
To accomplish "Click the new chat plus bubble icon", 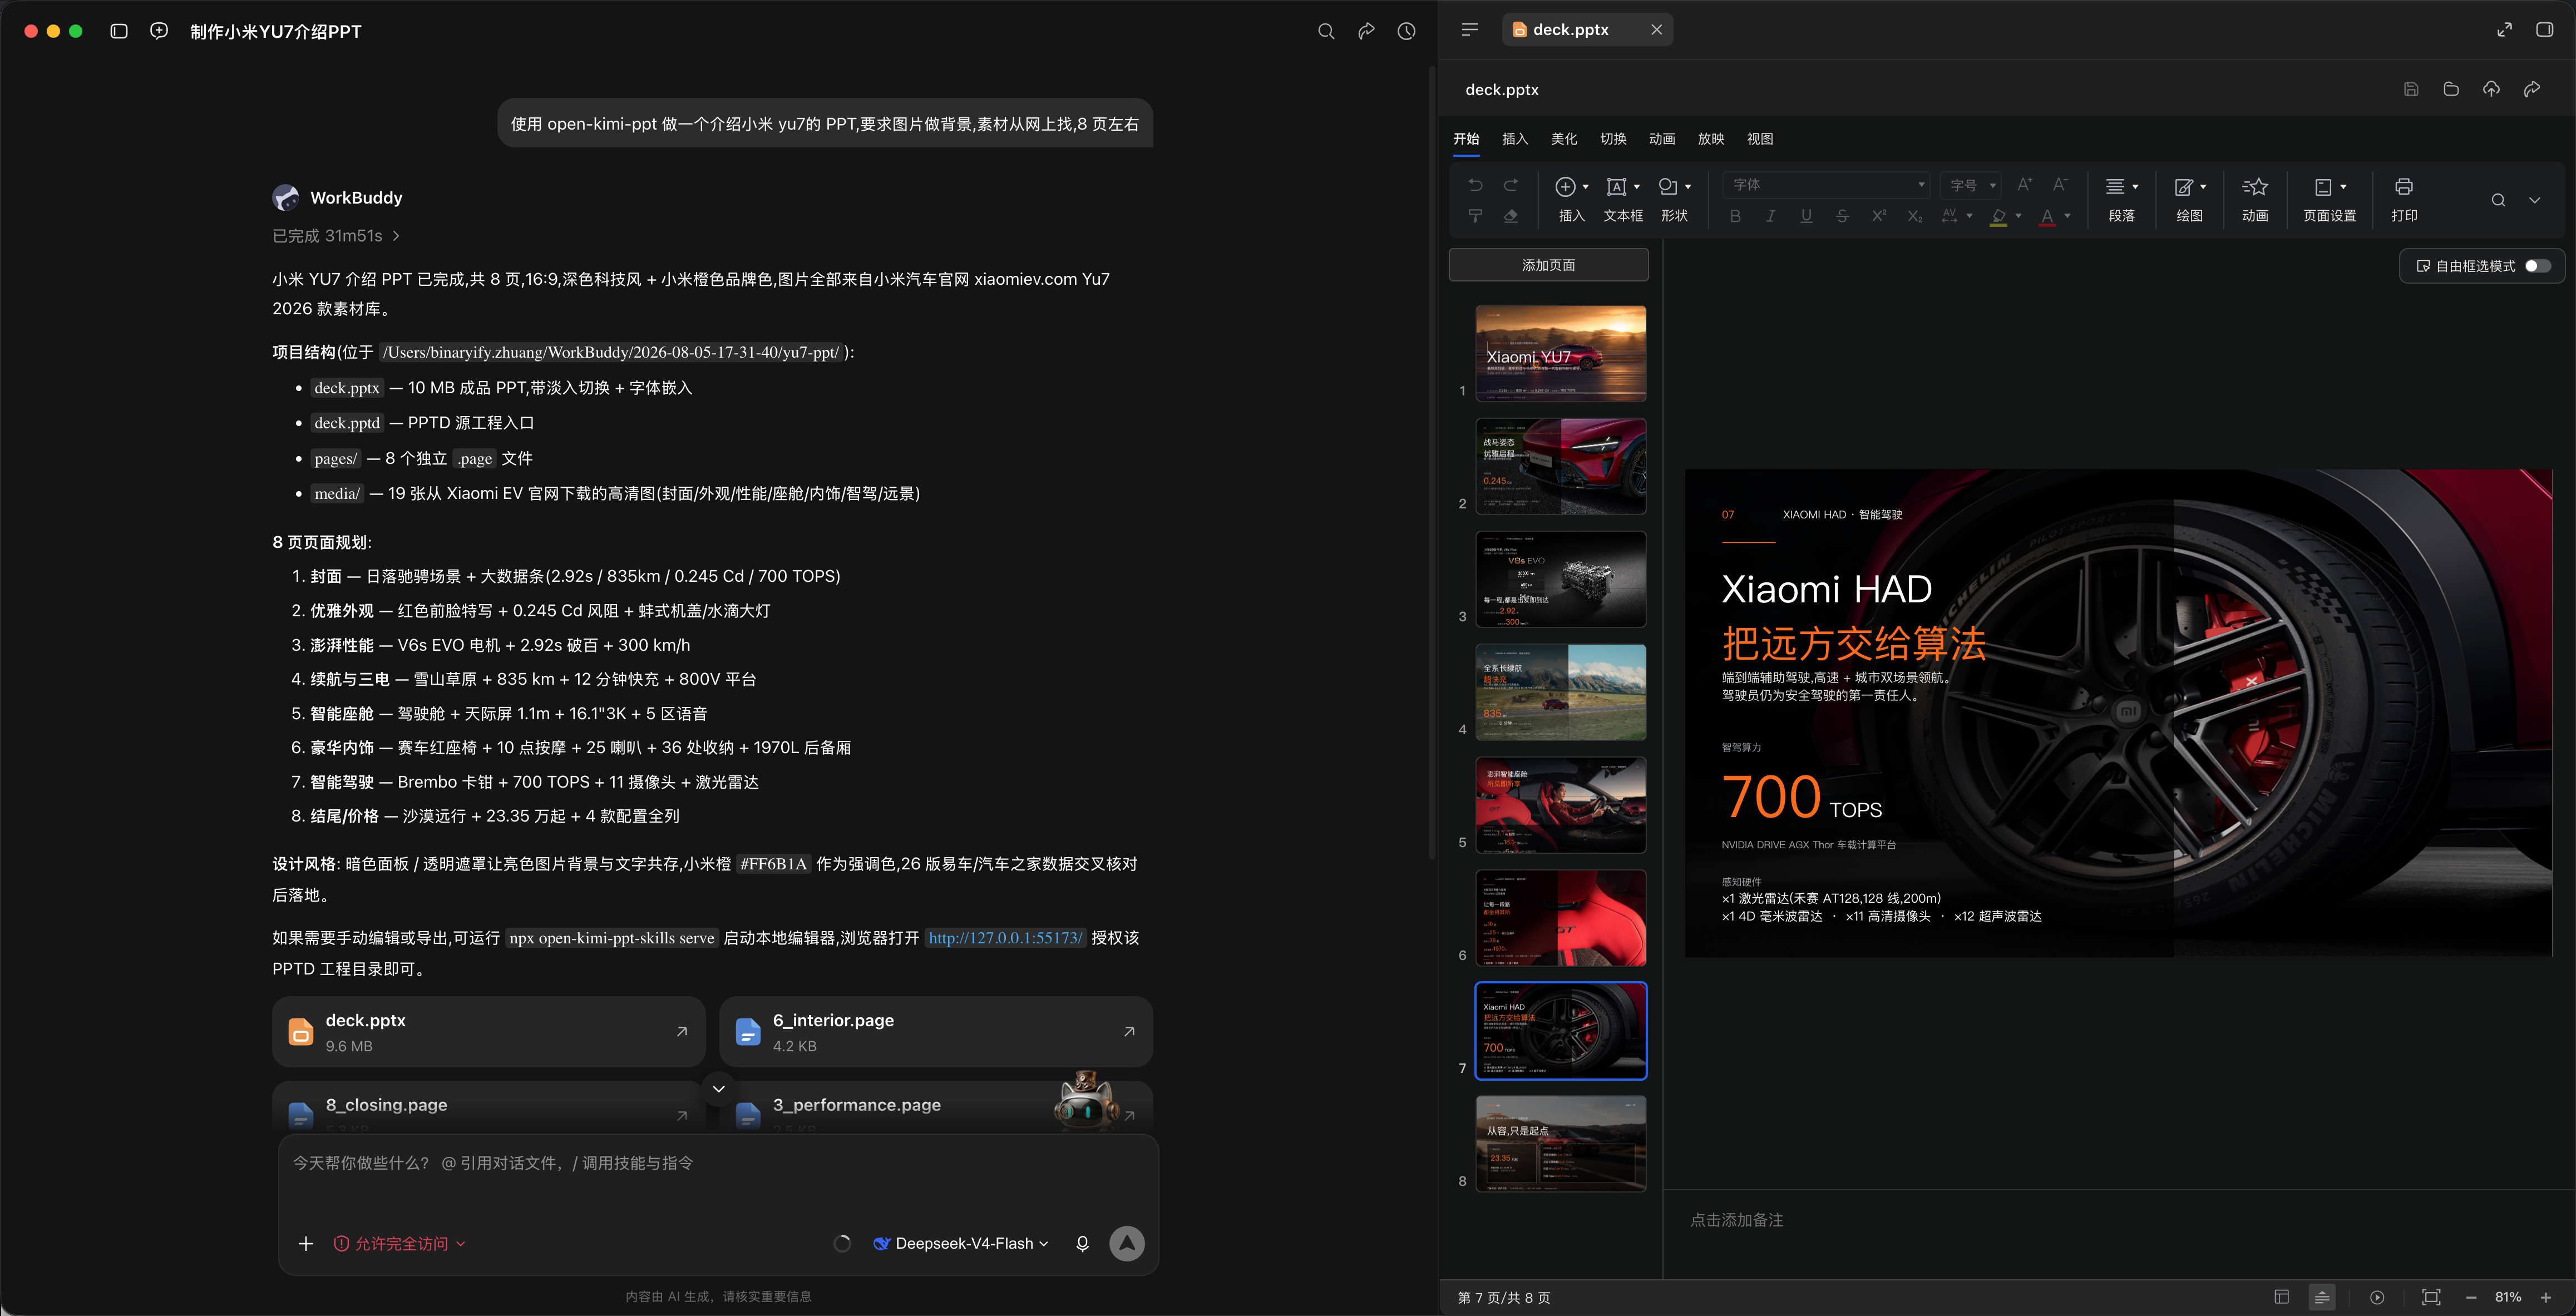I will point(159,31).
